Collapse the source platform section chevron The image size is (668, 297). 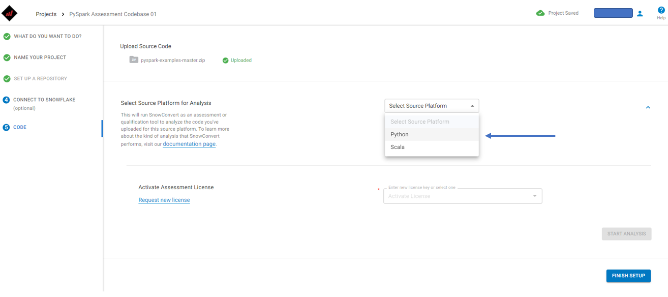tap(648, 107)
